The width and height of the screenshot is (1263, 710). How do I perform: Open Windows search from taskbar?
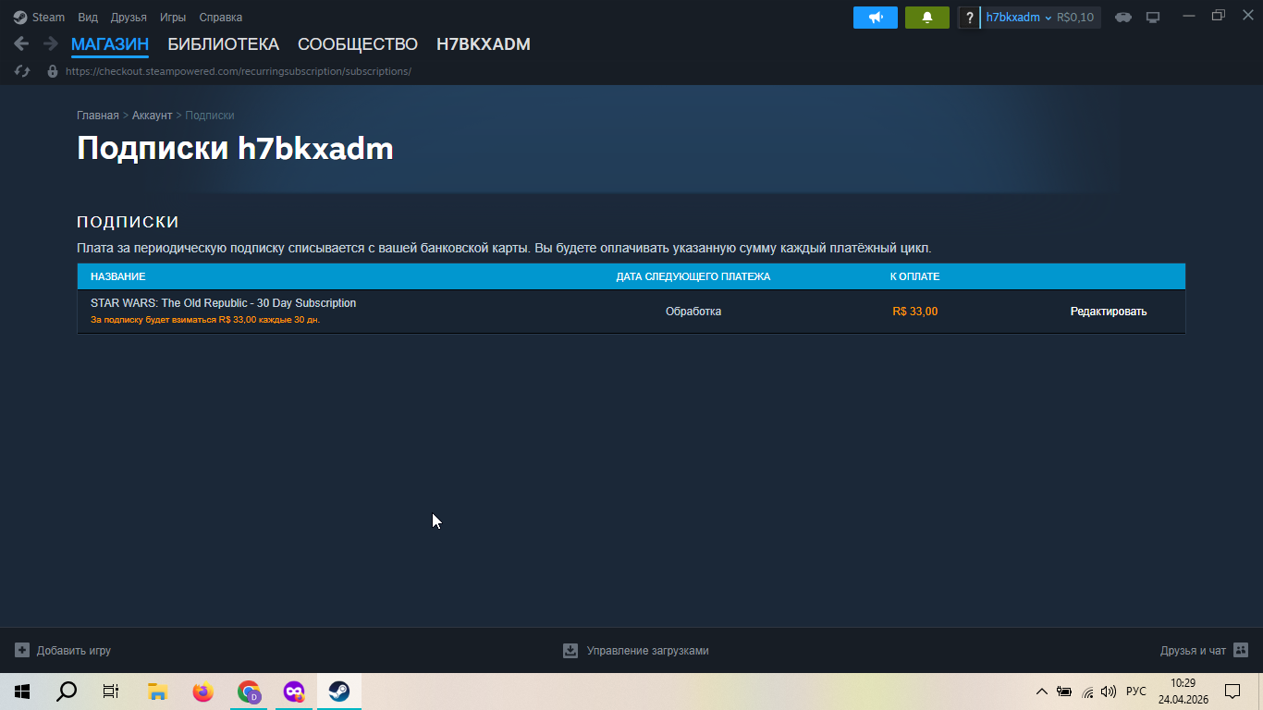point(67,692)
